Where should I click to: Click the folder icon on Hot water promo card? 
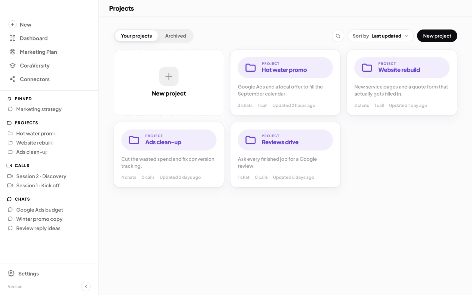[x=250, y=68]
